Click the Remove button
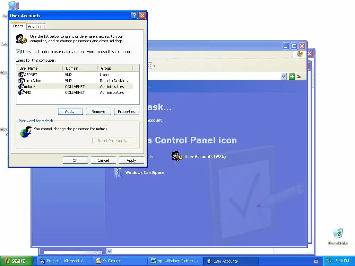The width and height of the screenshot is (355, 266). pyautogui.click(x=98, y=112)
